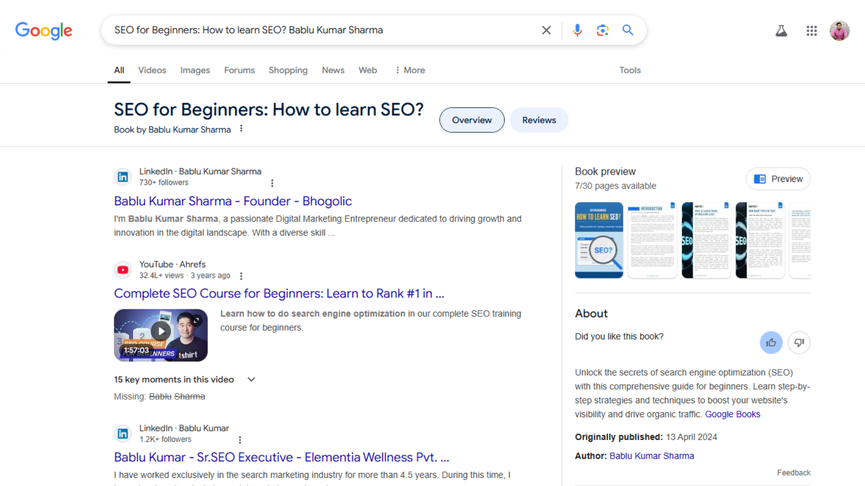The image size is (865, 486).
Task: Open the More search filters dropdown
Action: [x=410, y=70]
